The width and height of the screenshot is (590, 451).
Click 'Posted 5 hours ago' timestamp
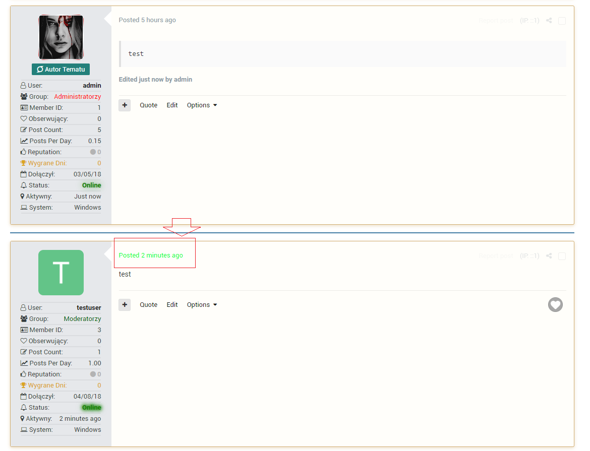click(x=147, y=20)
